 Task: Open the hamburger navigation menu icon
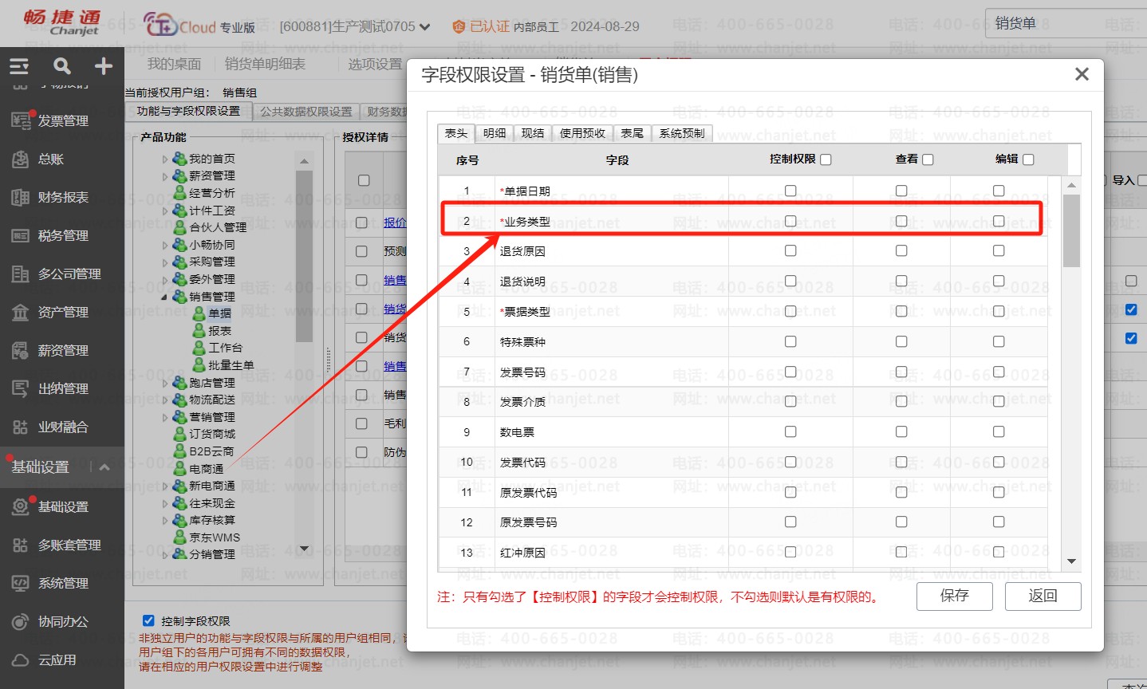pos(19,66)
